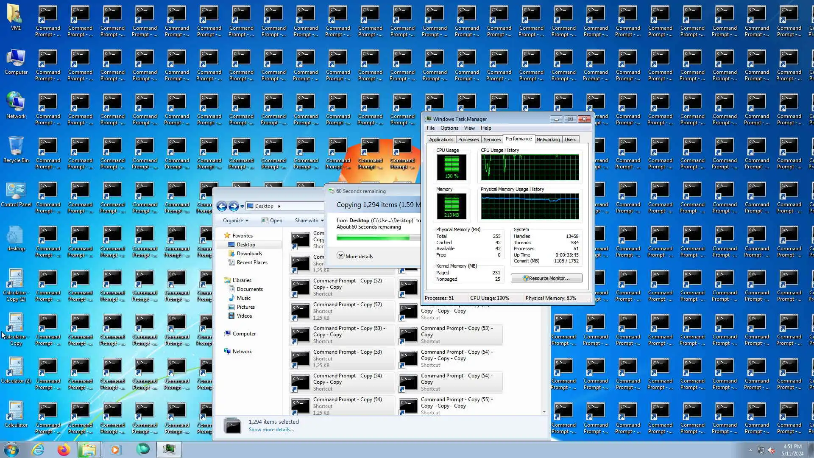Select Downloads in the navigation pane
This screenshot has height=458, width=814.
tap(249, 254)
